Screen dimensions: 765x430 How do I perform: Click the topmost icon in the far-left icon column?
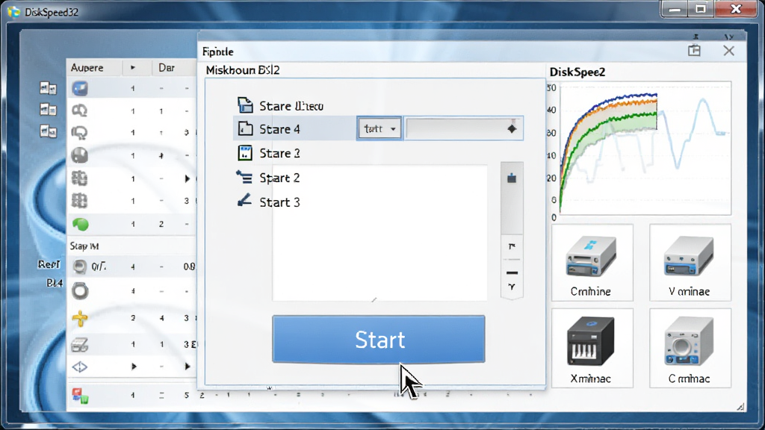(48, 88)
